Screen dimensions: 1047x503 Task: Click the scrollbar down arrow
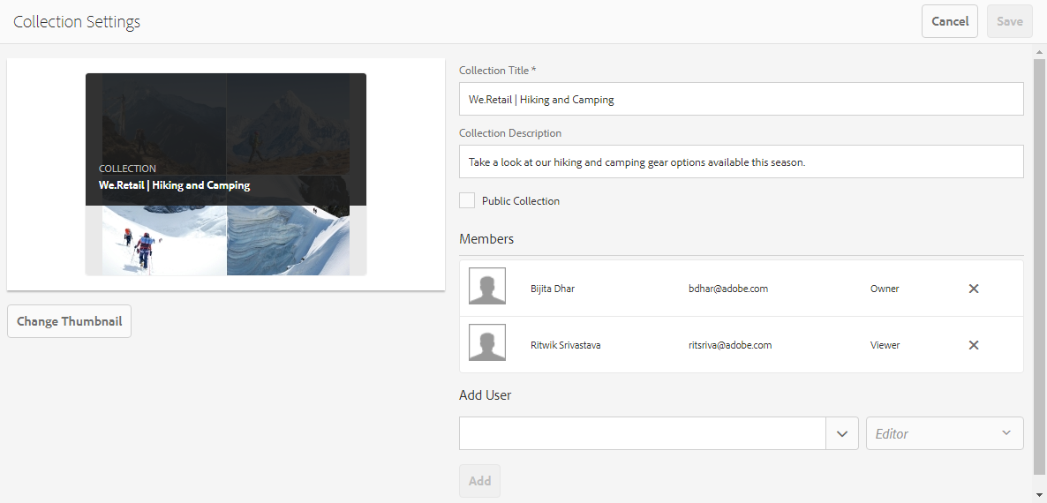tap(1039, 496)
